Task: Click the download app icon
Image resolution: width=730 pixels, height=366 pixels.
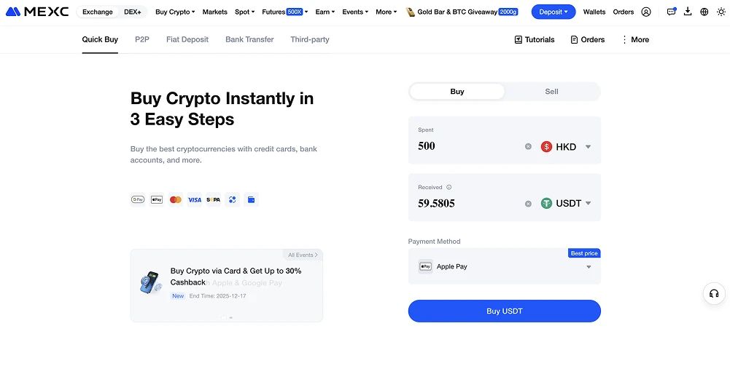Action: [x=688, y=12]
